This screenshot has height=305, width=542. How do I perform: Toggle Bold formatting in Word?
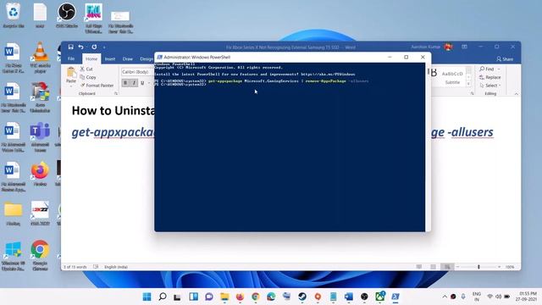coord(125,83)
